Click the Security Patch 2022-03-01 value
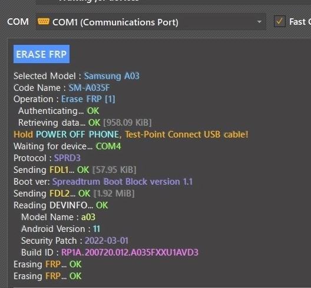Viewport: 311px width, 288px height. pos(107,241)
